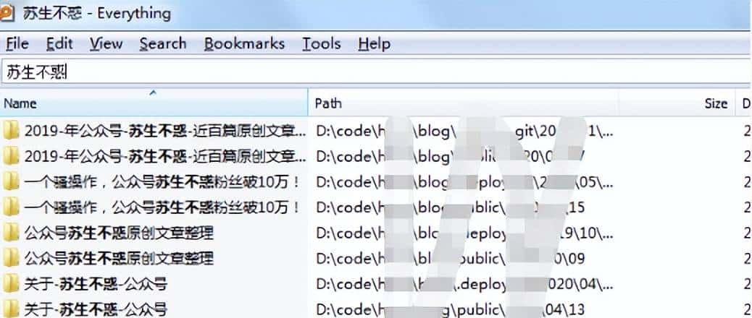The image size is (752, 318).
Task: Click the D:\code path containing git\20
Action: tap(464, 131)
